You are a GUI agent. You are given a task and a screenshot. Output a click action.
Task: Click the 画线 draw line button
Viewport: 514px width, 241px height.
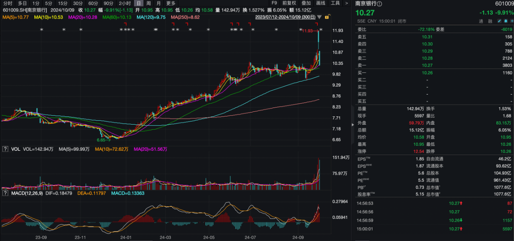coord(321,3)
